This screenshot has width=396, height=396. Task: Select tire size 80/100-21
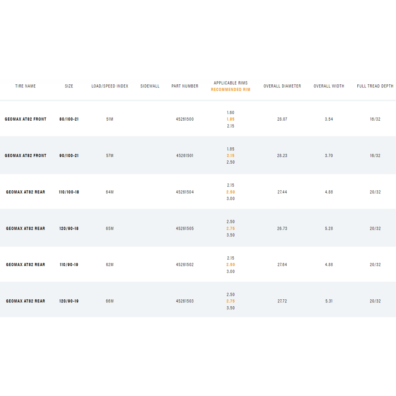click(x=69, y=119)
